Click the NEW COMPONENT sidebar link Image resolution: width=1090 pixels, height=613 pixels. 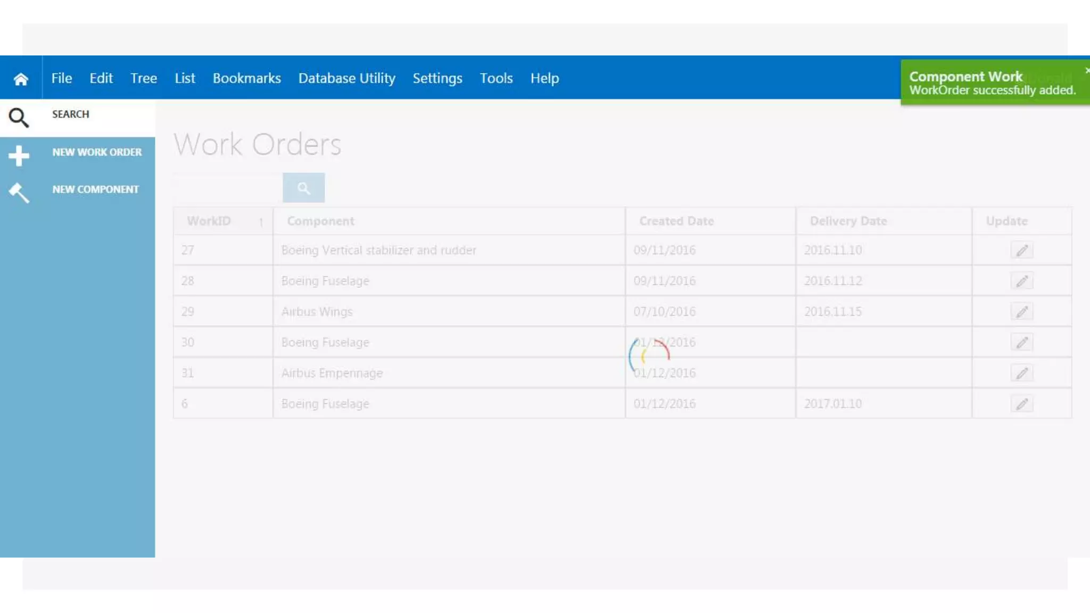pyautogui.click(x=95, y=189)
